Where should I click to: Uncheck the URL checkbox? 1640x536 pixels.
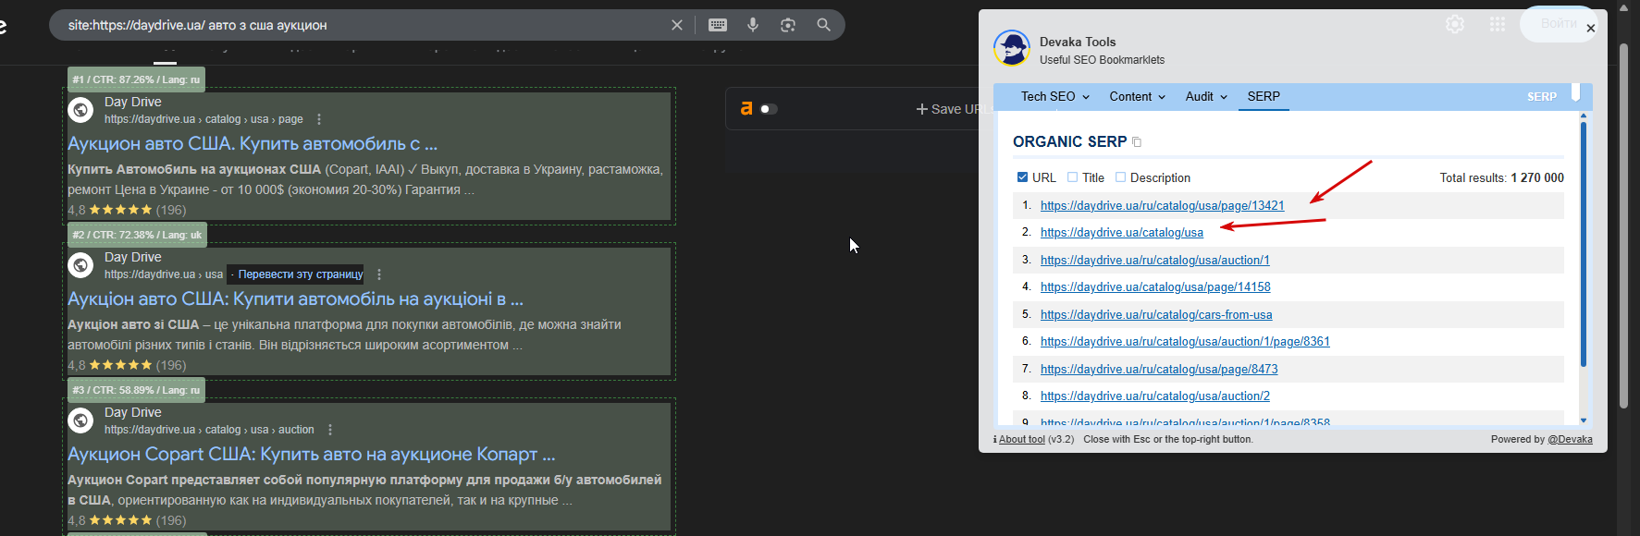tap(1022, 177)
